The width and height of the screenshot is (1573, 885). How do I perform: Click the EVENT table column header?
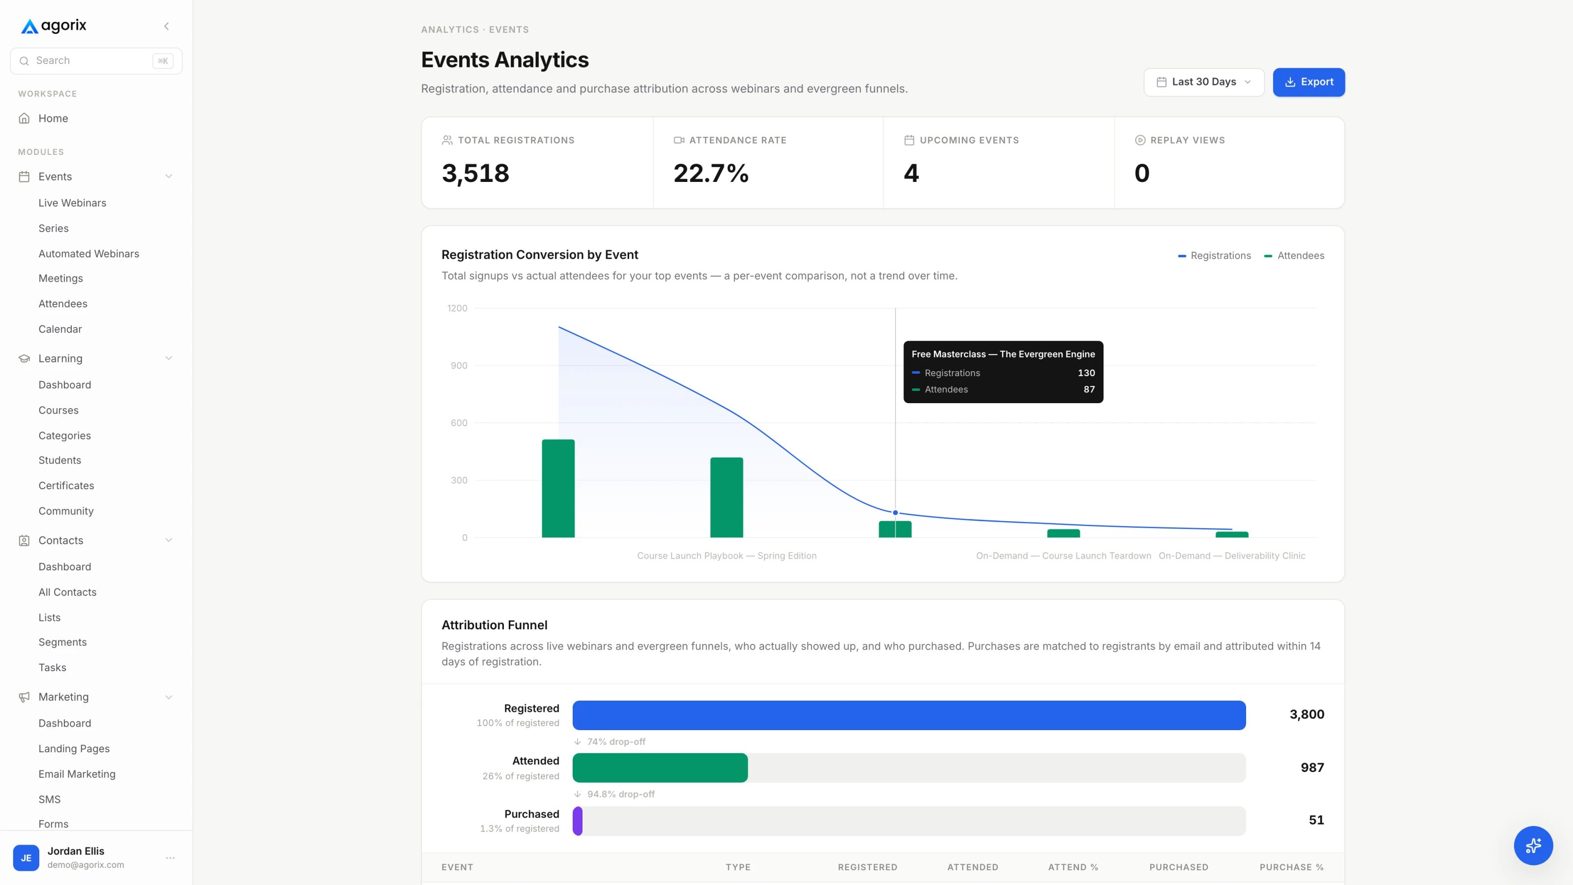pos(457,867)
